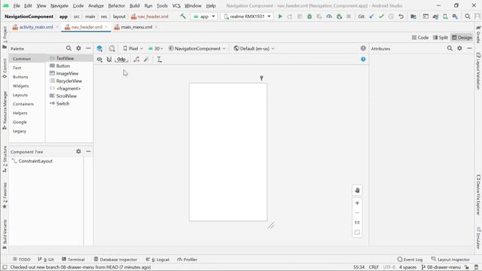Open the Terminal tool window
482x271 pixels.
coord(73,259)
